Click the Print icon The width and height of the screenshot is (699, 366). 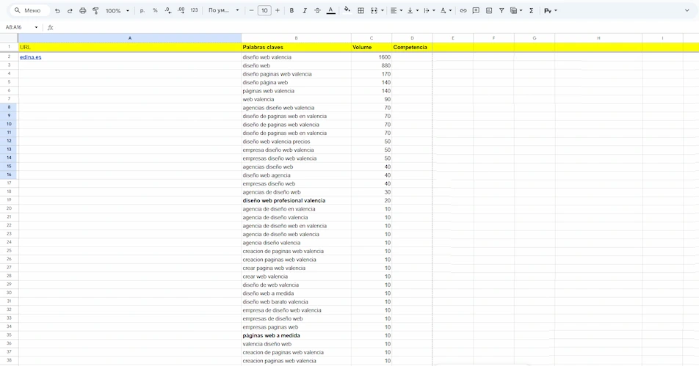click(x=82, y=11)
